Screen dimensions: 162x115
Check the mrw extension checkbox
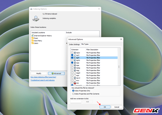72,80
